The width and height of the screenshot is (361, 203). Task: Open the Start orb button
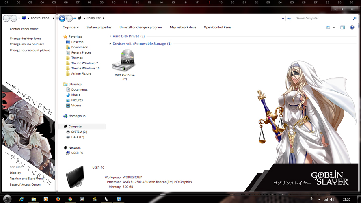point(7,199)
